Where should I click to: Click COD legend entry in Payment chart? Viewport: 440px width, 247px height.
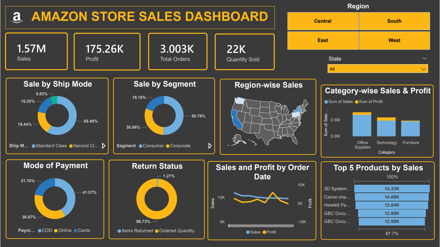[x=45, y=231]
